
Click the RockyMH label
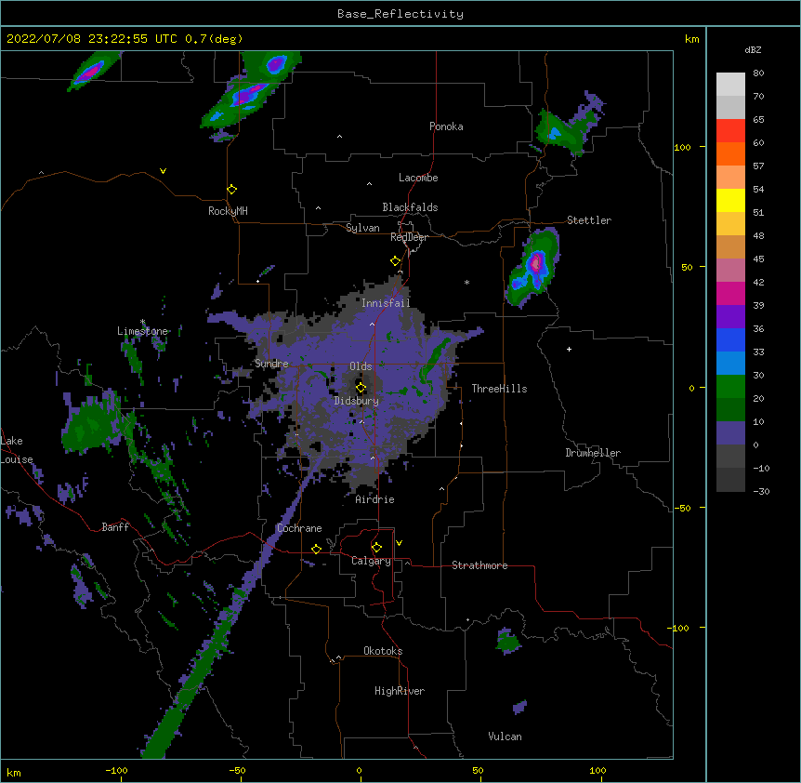click(228, 211)
